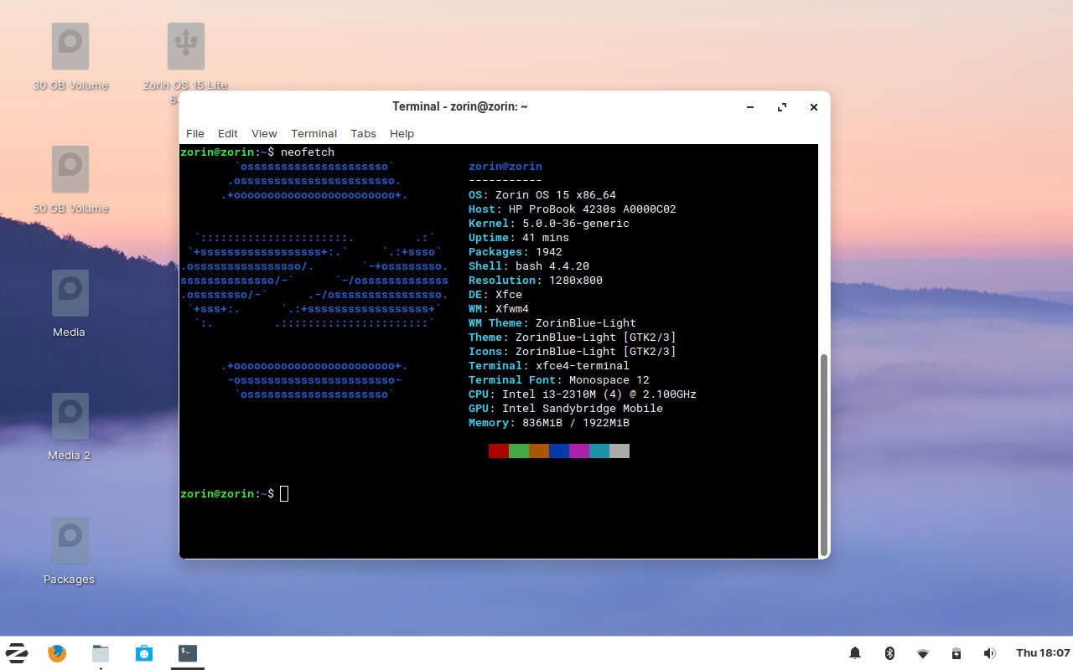Open the Software store from the taskbar

(143, 652)
